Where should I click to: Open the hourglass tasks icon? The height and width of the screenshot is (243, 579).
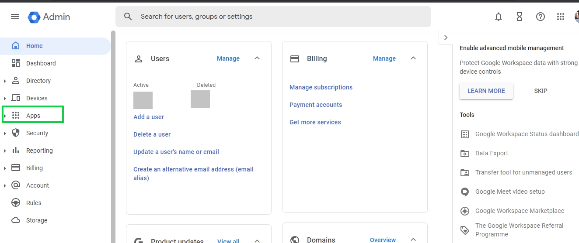click(519, 17)
